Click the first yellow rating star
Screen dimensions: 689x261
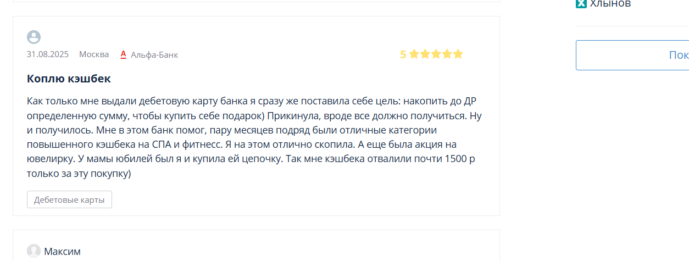[414, 54]
